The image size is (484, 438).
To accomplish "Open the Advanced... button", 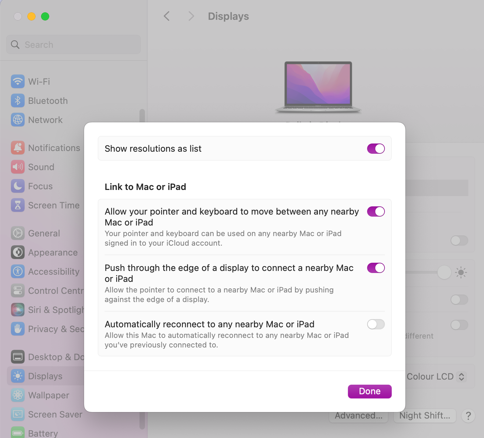I will click(359, 416).
